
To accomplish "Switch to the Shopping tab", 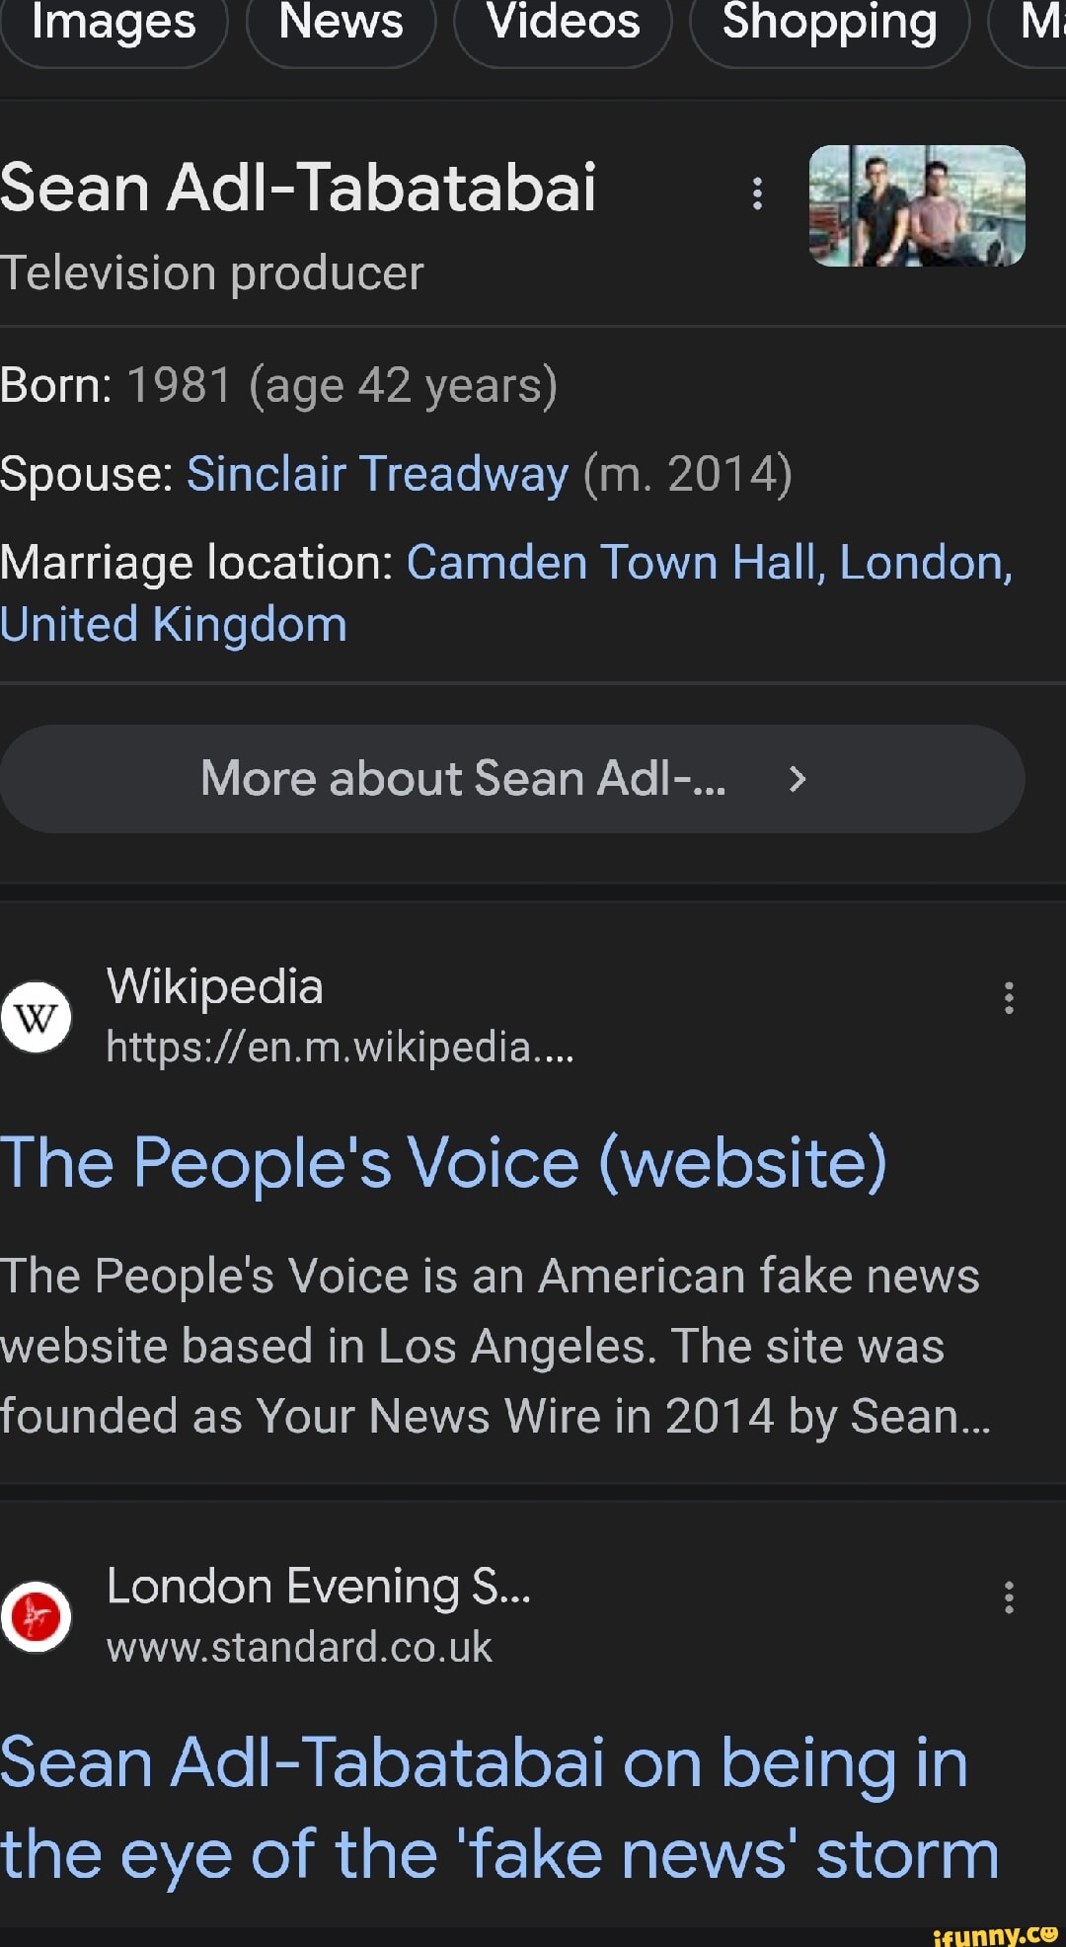I will click(x=829, y=24).
